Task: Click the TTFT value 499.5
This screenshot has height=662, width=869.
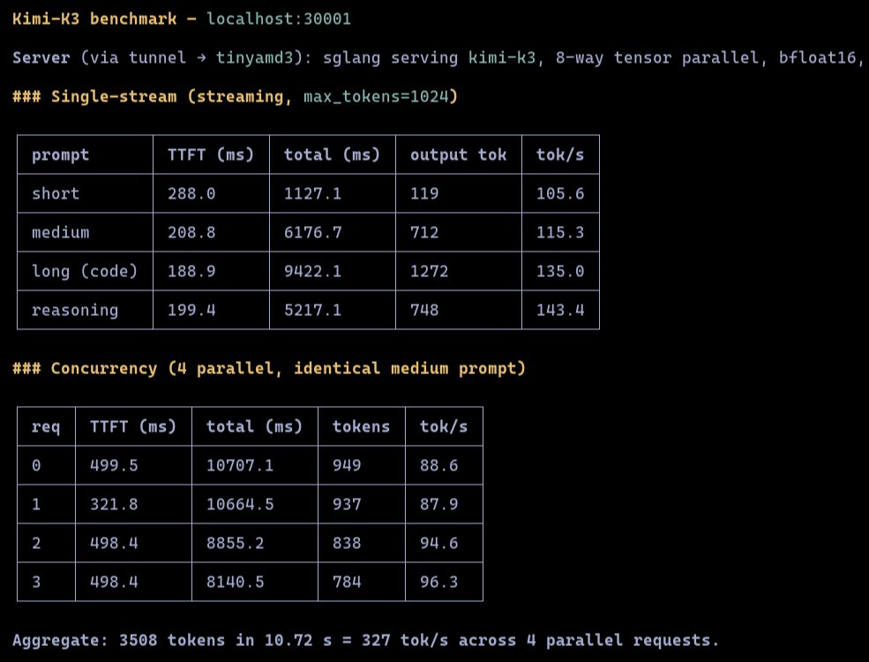Action: pos(114,465)
